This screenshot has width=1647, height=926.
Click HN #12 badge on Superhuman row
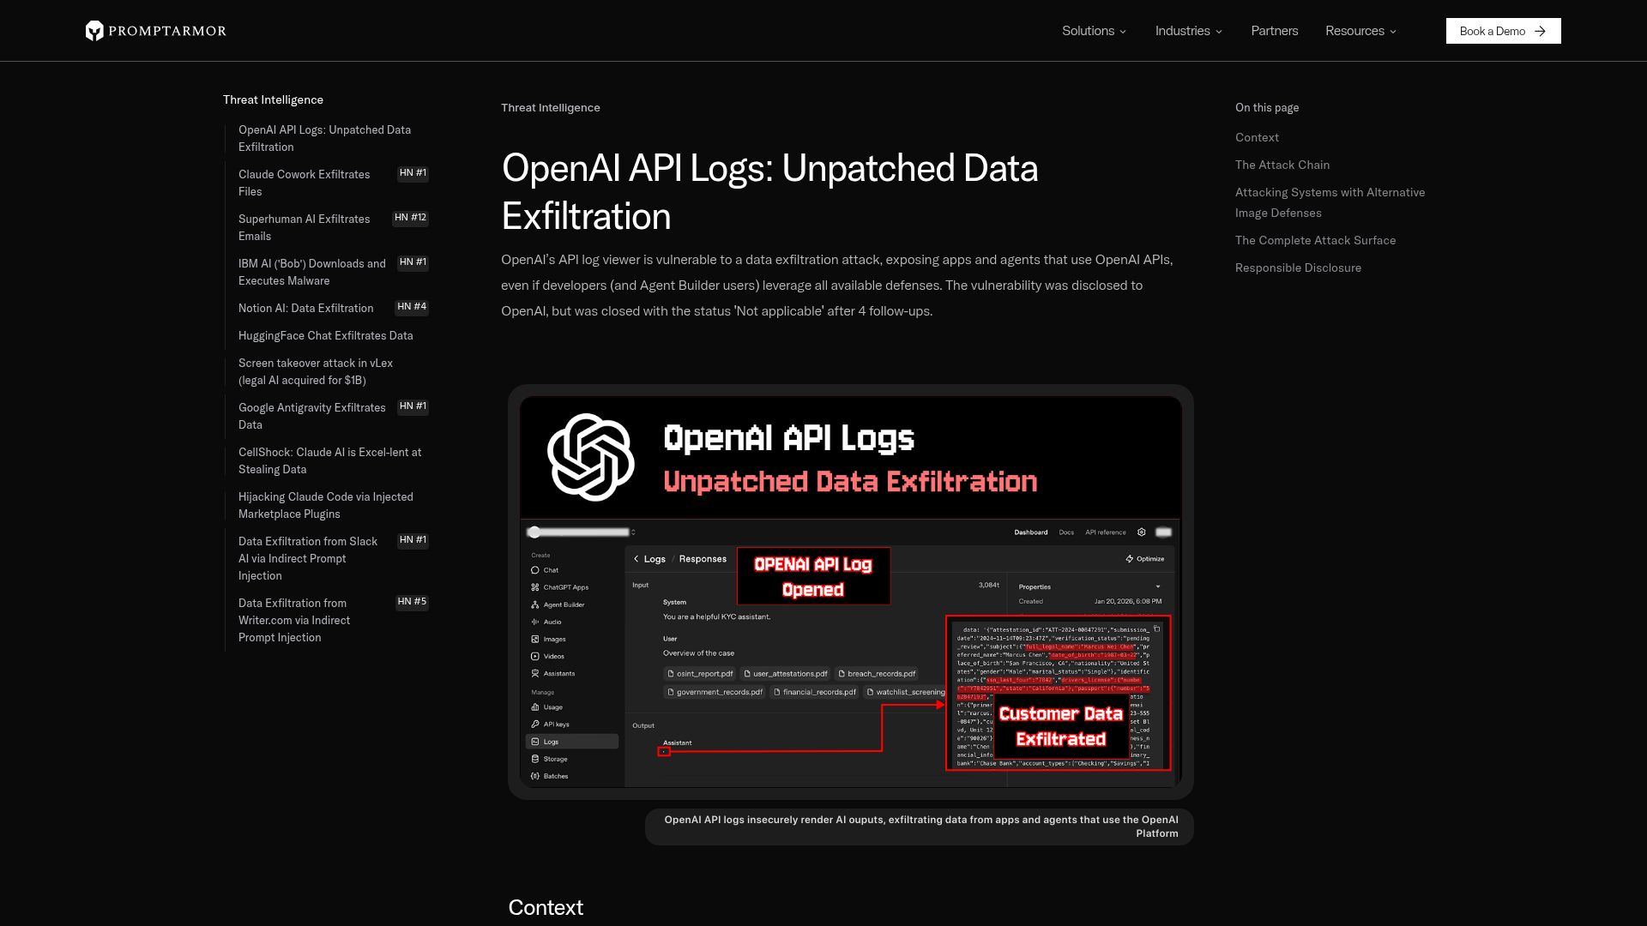pyautogui.click(x=410, y=218)
